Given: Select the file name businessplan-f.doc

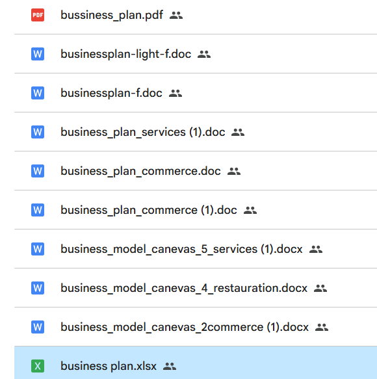Looking at the screenshot, I should (x=111, y=93).
